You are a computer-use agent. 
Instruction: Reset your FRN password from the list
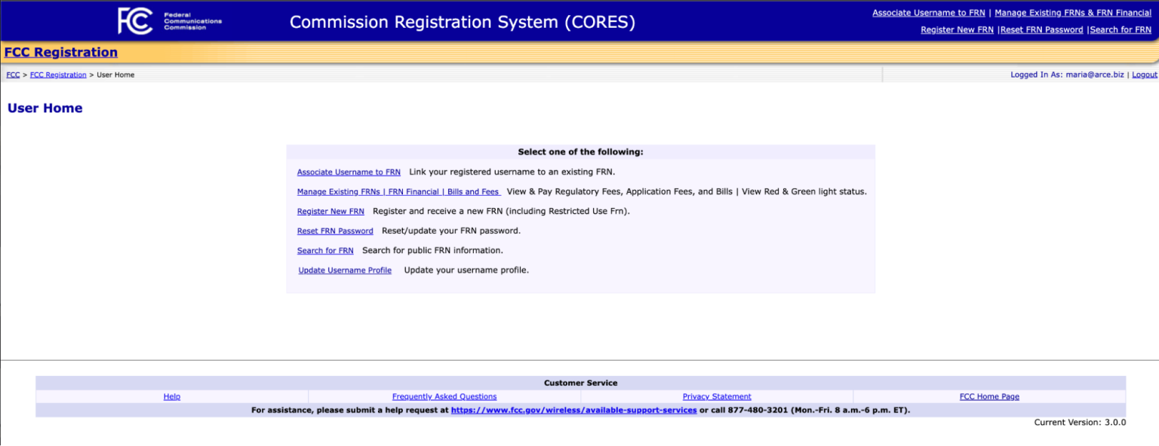pyautogui.click(x=335, y=231)
